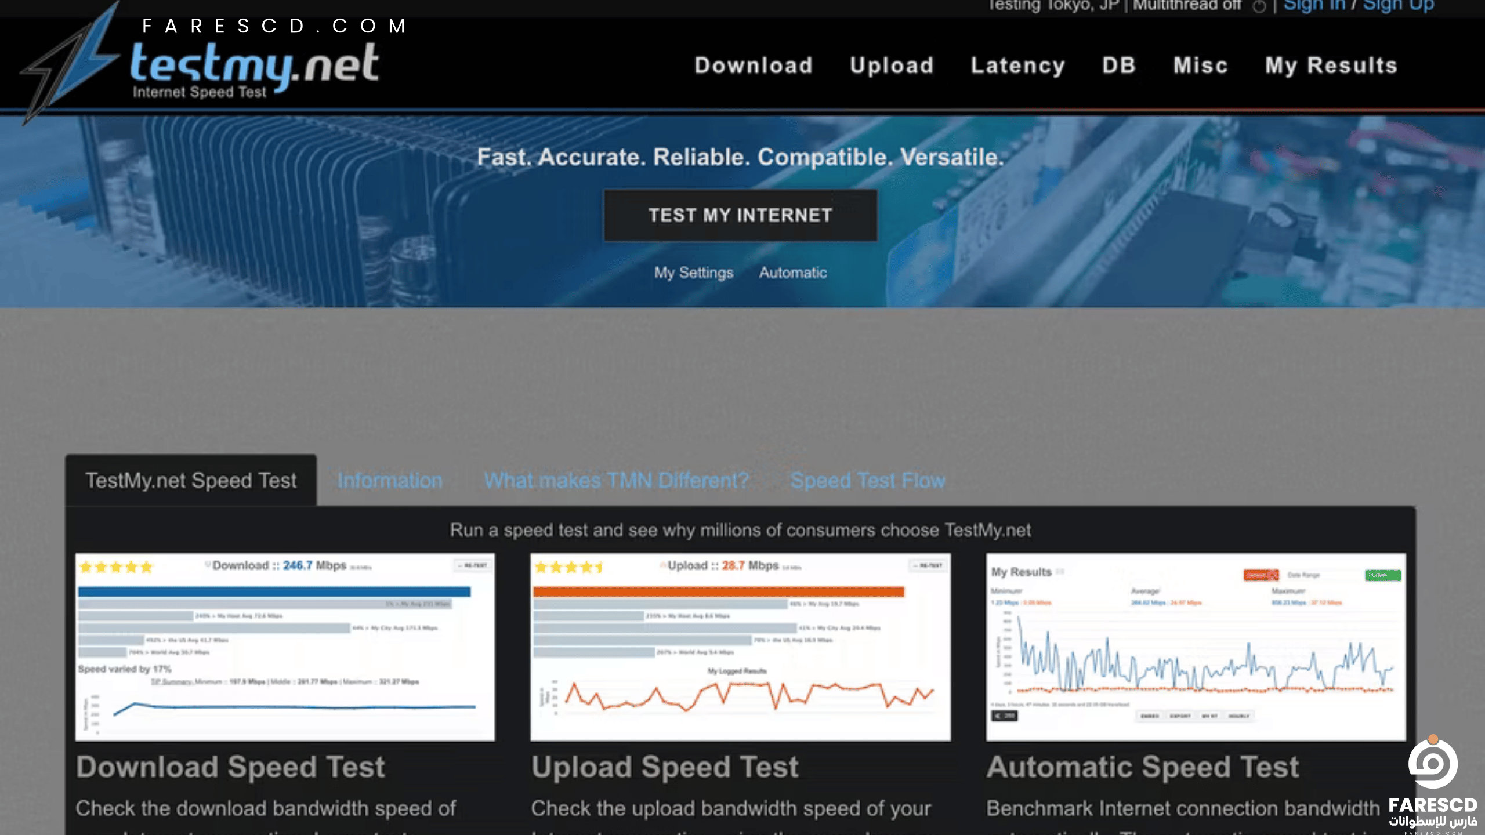Open the Misc menu
This screenshot has width=1485, height=835.
(x=1201, y=66)
